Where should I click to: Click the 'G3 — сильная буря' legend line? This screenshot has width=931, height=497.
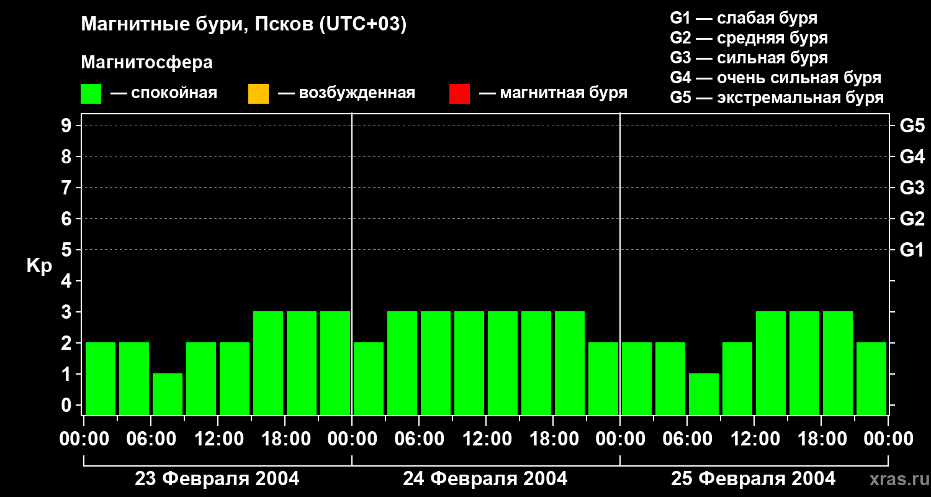[x=749, y=58]
